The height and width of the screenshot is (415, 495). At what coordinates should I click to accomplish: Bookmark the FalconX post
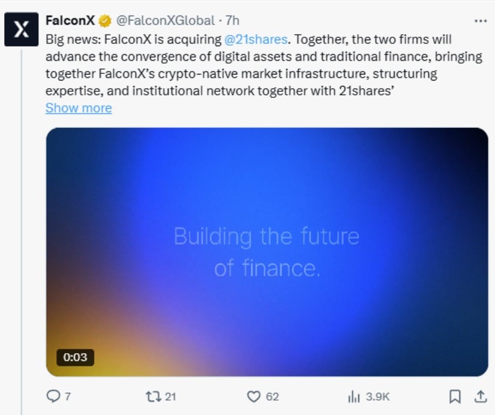point(455,396)
